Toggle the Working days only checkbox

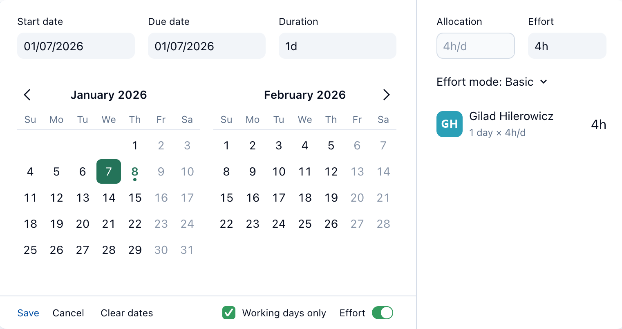229,313
